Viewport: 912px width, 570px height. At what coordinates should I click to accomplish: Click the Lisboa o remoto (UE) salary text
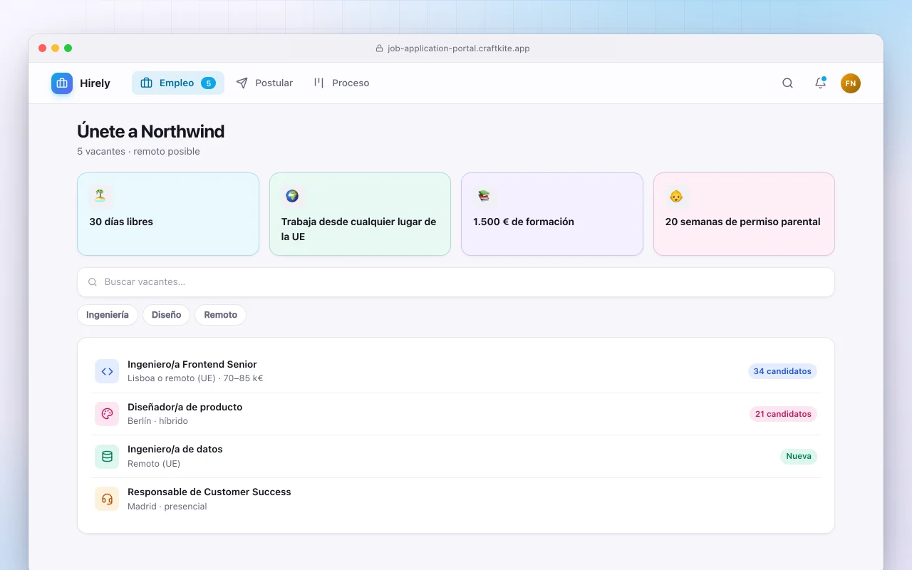[x=195, y=378]
